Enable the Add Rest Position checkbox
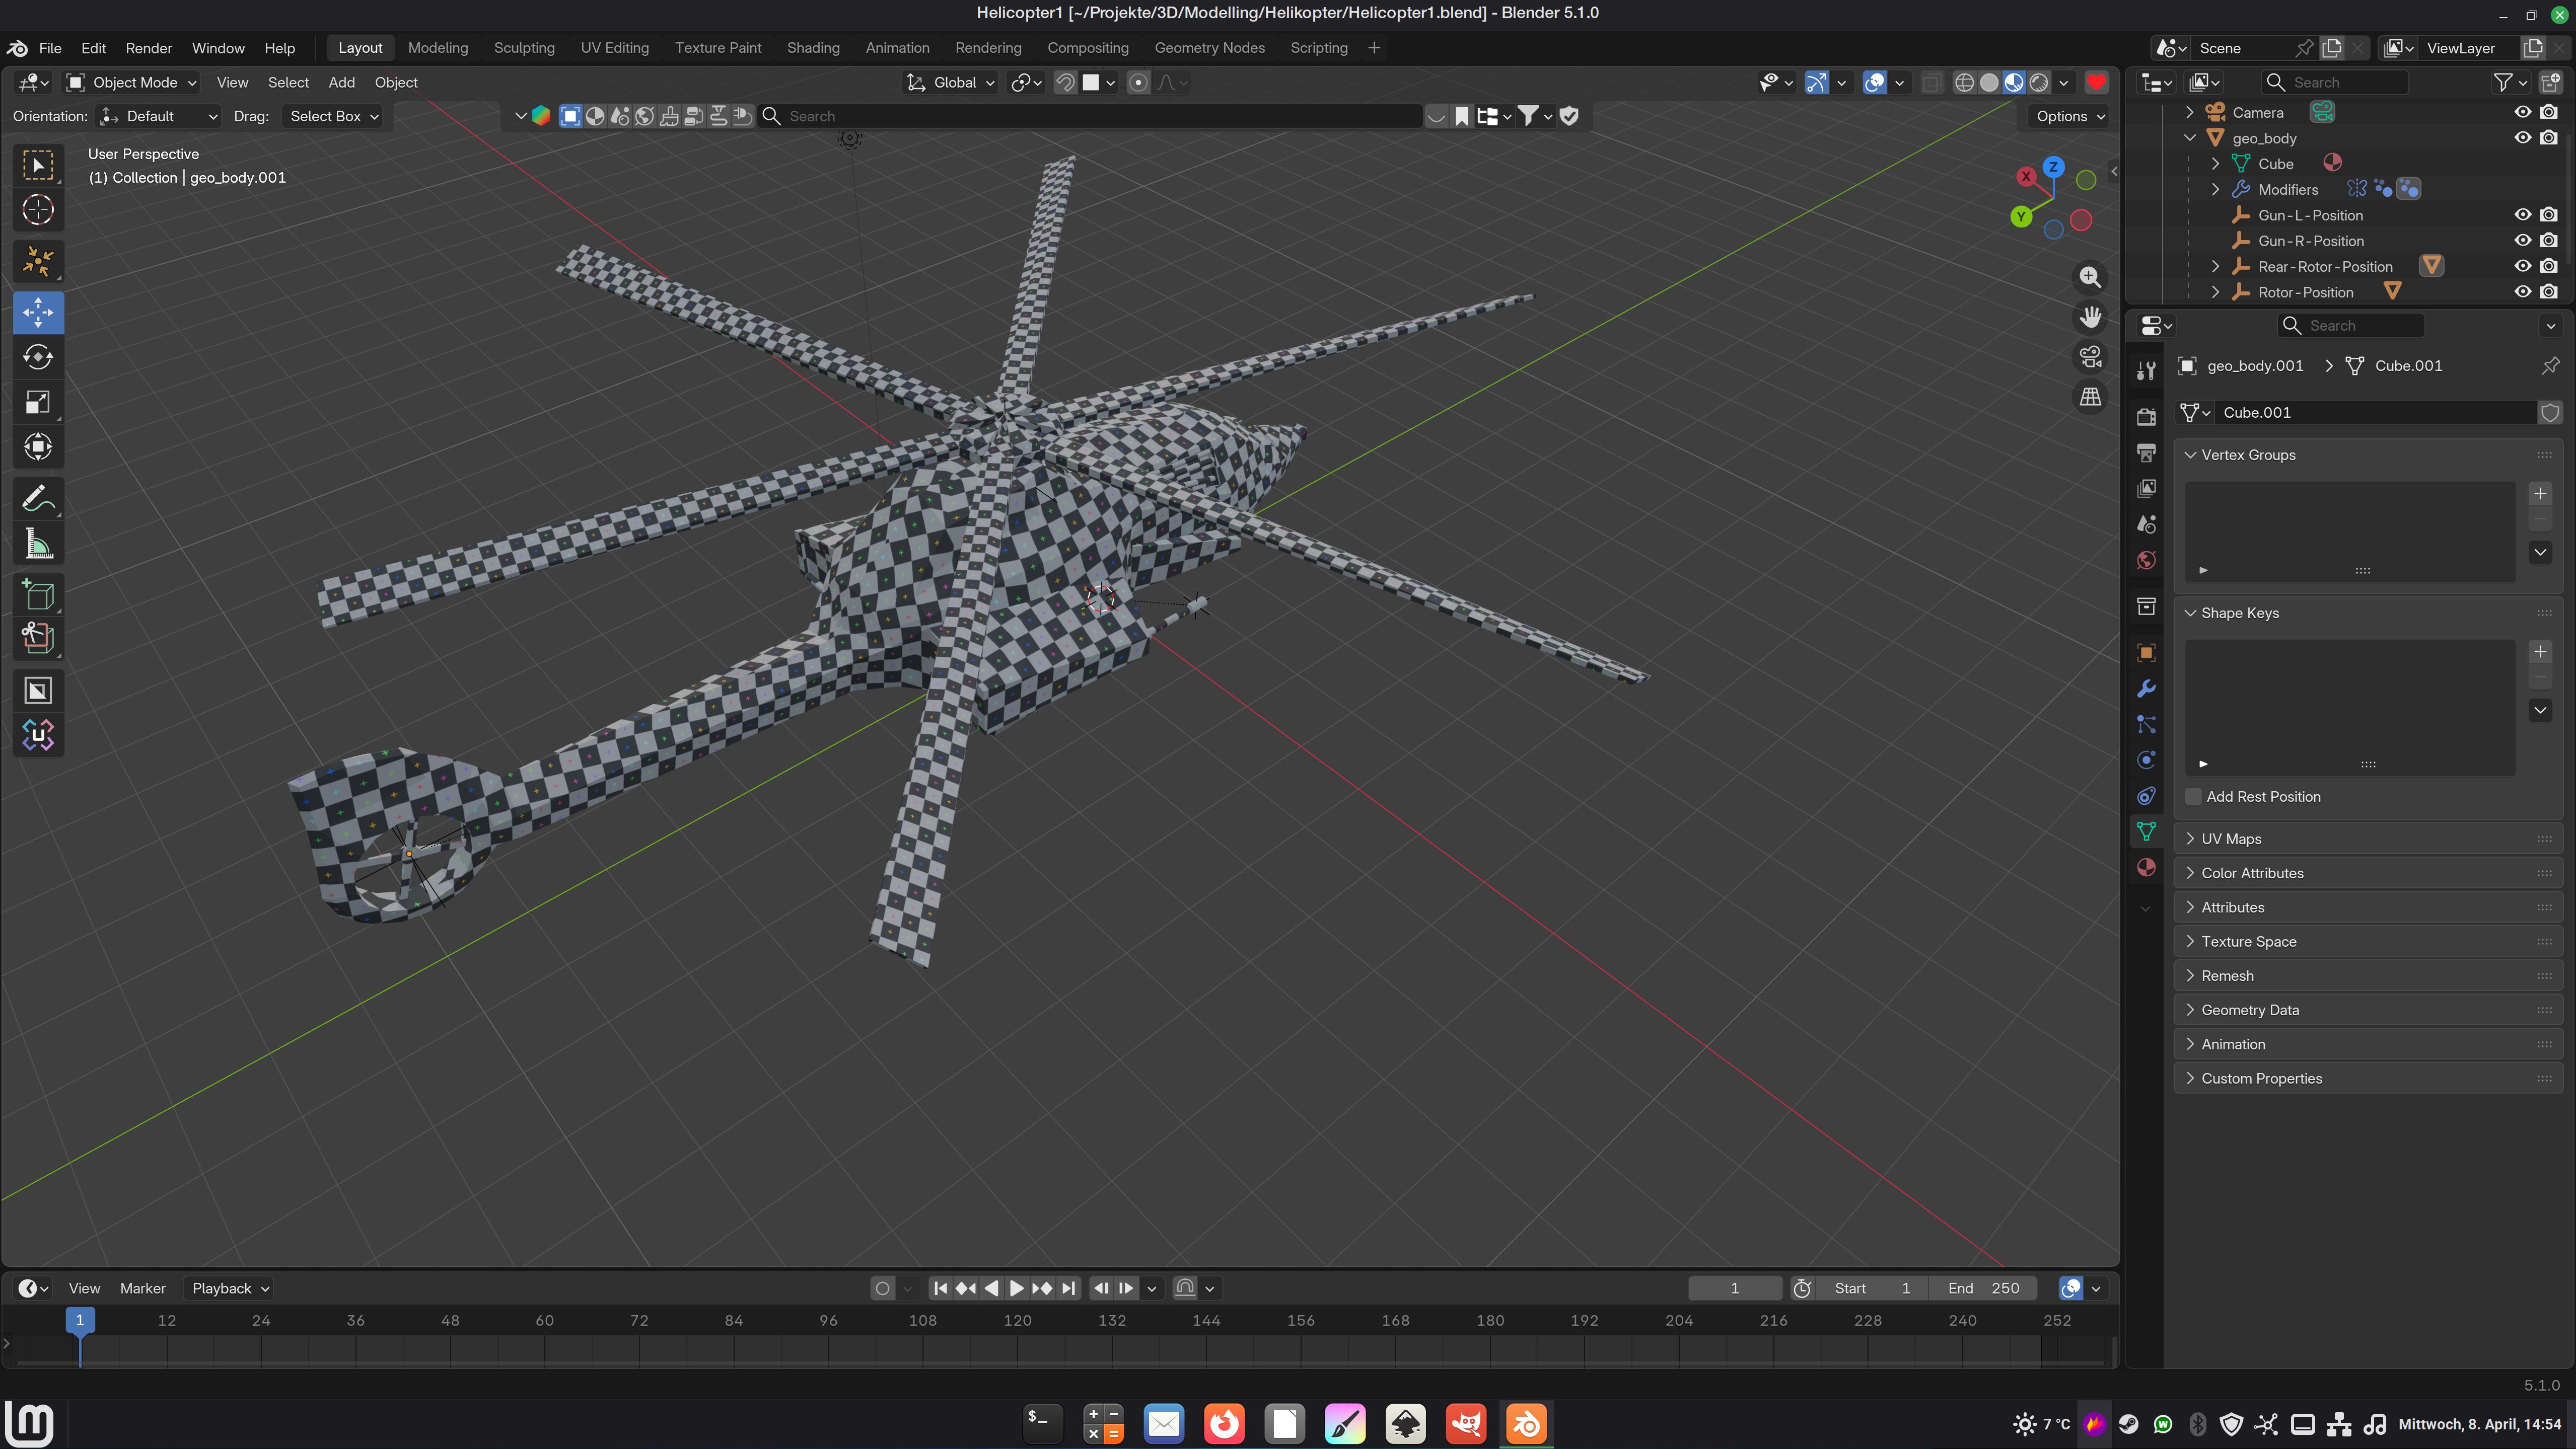This screenshot has height=1449, width=2576. 2194,796
